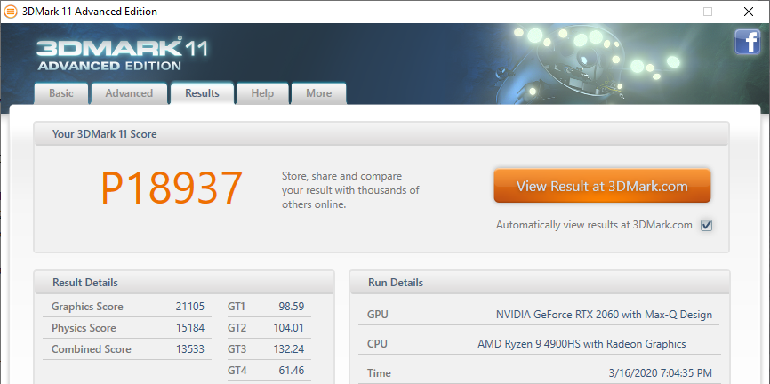Click the Graphics Score label
The image size is (770, 384).
coord(87,307)
